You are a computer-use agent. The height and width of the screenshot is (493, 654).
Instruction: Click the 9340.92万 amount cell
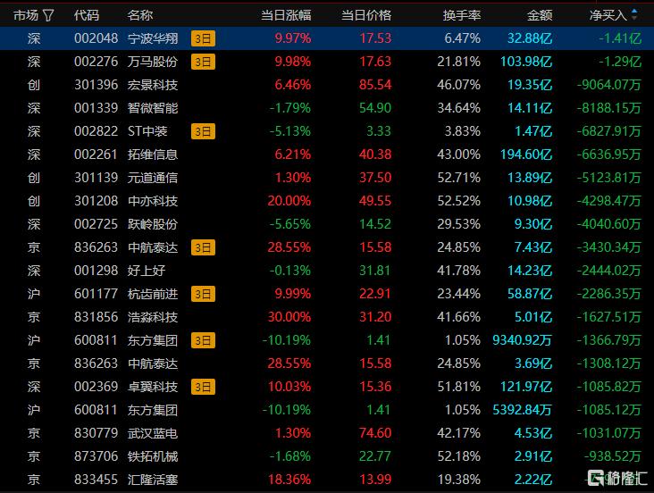522,340
